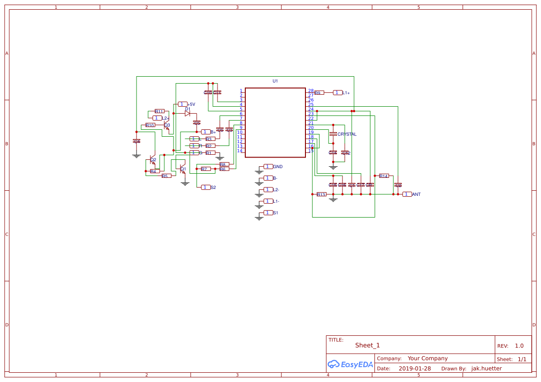The height and width of the screenshot is (382, 541).
Task: Click the B+ connector pin
Action: (x=205, y=131)
